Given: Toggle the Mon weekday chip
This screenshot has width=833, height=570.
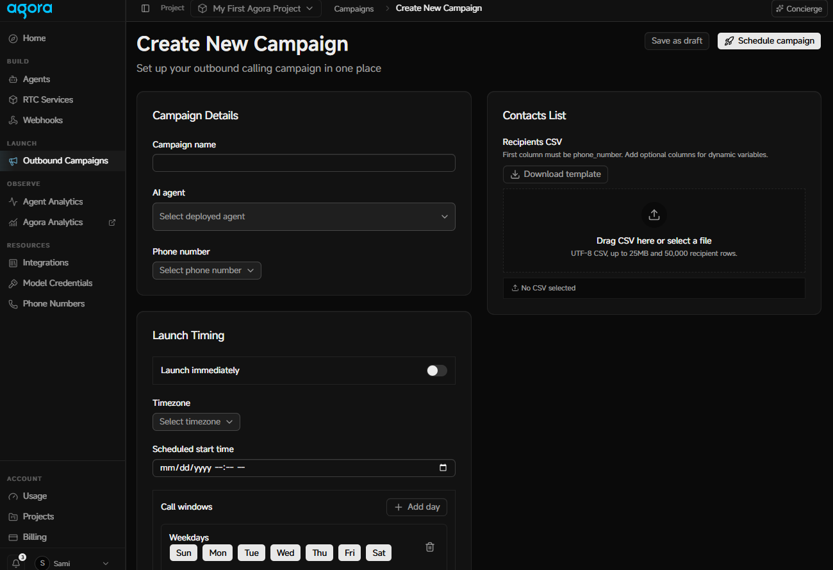Looking at the screenshot, I should (218, 553).
